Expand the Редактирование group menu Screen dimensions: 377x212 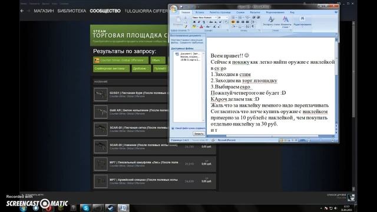302,21
